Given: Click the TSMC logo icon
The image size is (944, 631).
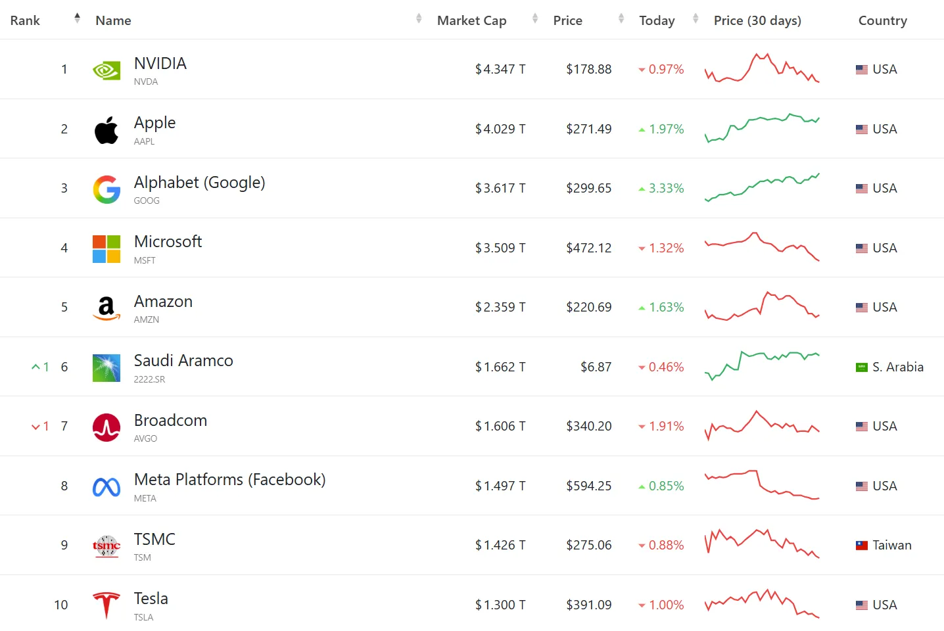Looking at the screenshot, I should tap(106, 546).
